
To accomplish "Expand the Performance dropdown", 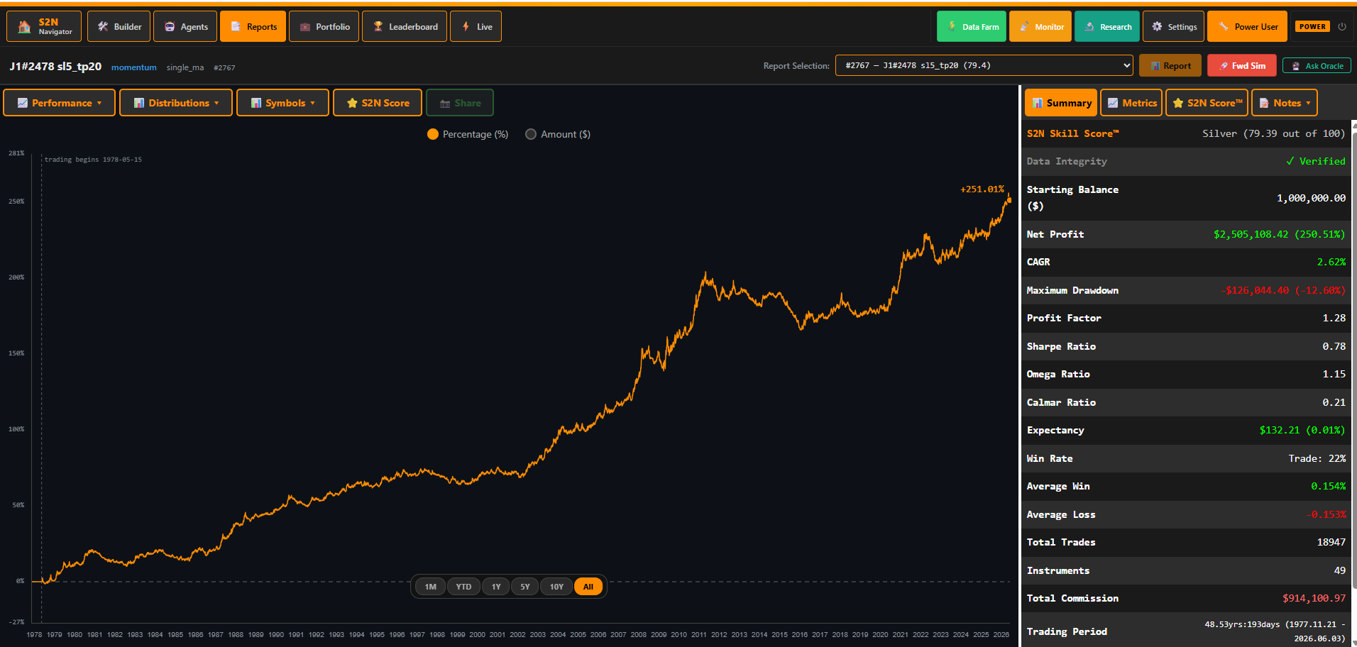I will (60, 103).
